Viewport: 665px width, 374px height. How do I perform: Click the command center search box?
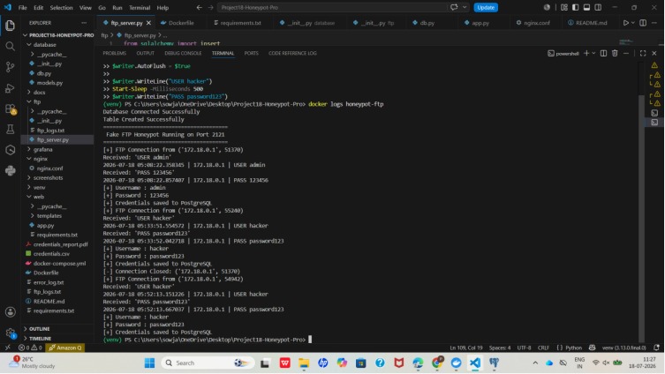click(x=332, y=8)
